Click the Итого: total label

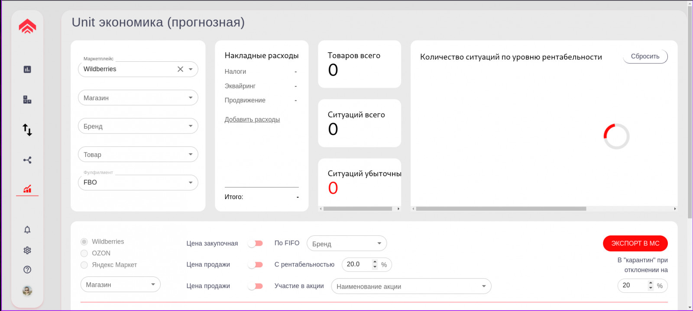point(234,197)
